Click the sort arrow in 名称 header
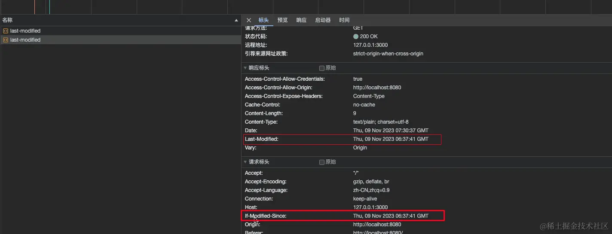This screenshot has height=234, width=612. (x=236, y=20)
